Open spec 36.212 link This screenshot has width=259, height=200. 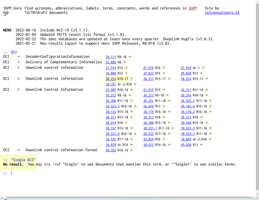(111, 95)
